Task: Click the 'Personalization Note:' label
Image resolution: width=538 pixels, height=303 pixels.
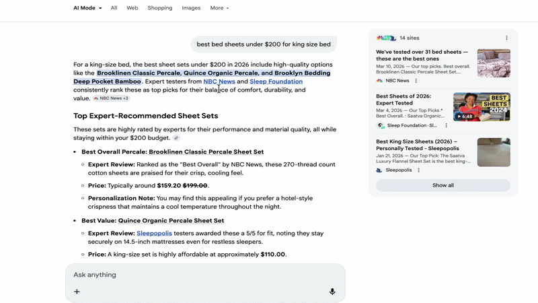Action: (x=122, y=198)
